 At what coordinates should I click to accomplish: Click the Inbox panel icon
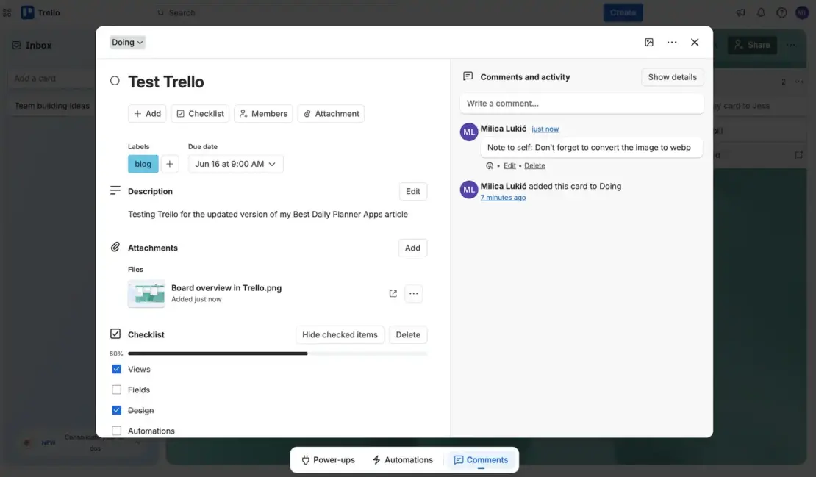(17, 46)
